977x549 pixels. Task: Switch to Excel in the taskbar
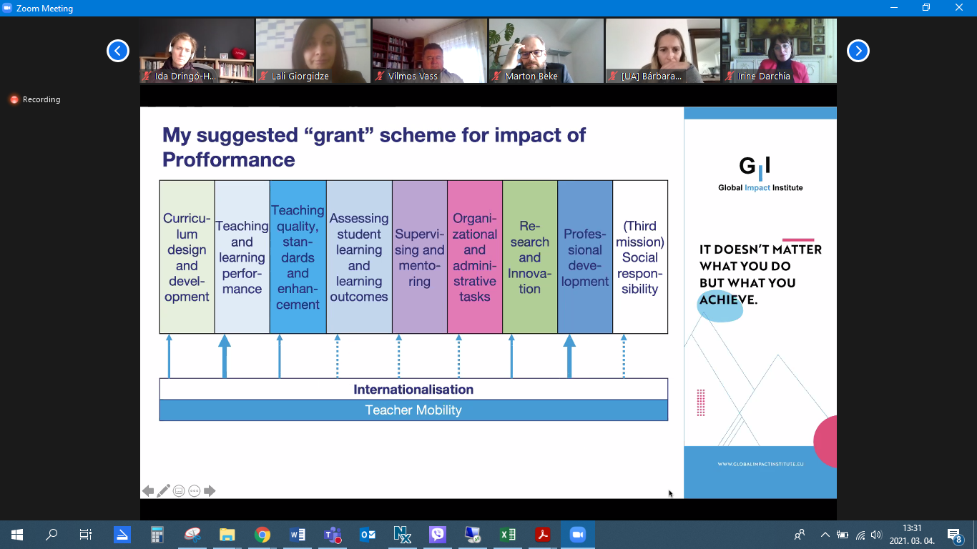(508, 535)
